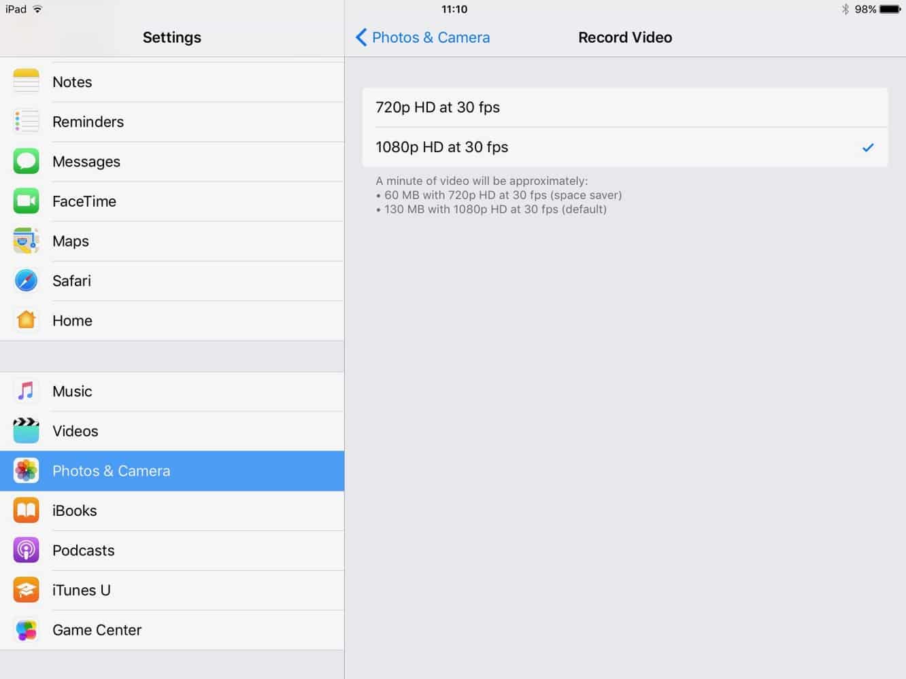Open Music settings label
The image size is (906, 679).
pos(72,391)
